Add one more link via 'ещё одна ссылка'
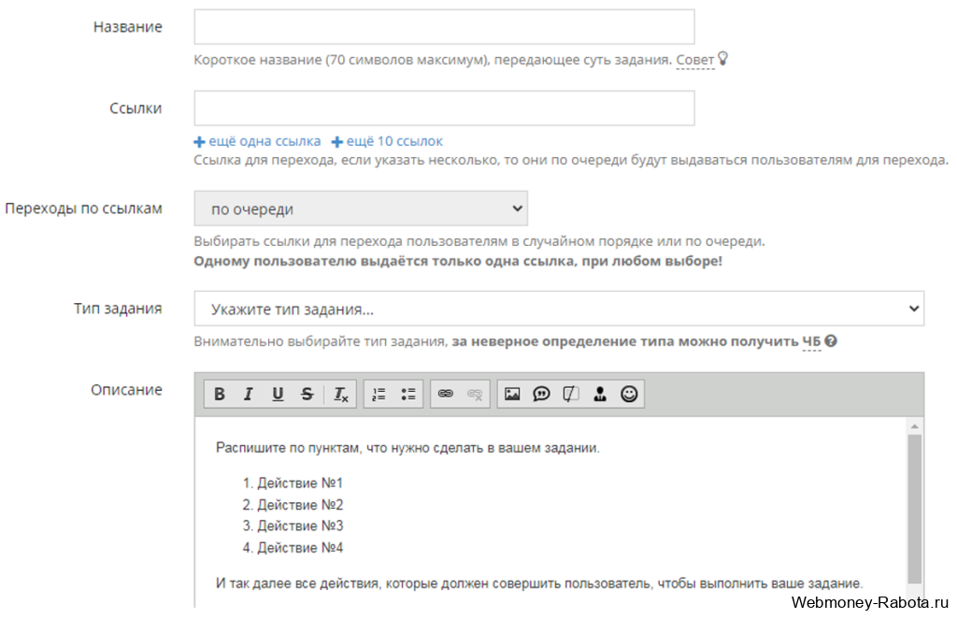Image resolution: width=957 pixels, height=619 pixels. 258,141
